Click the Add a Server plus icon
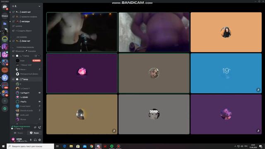 click(5, 101)
